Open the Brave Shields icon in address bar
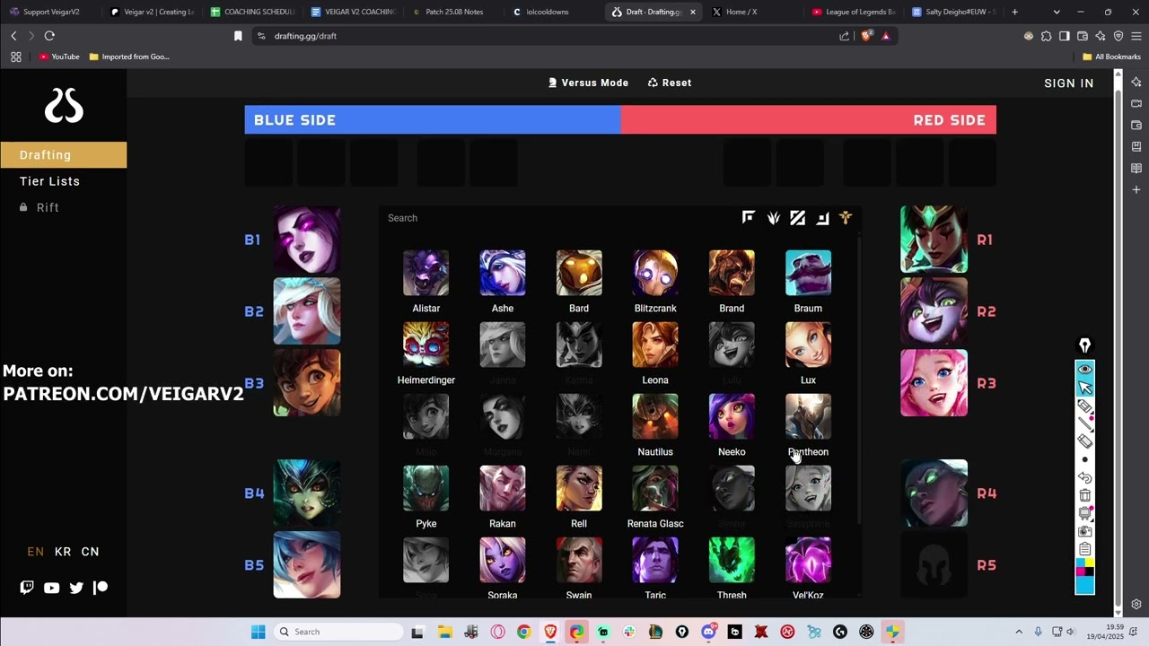Viewport: 1149px width, 646px height. pos(866,36)
